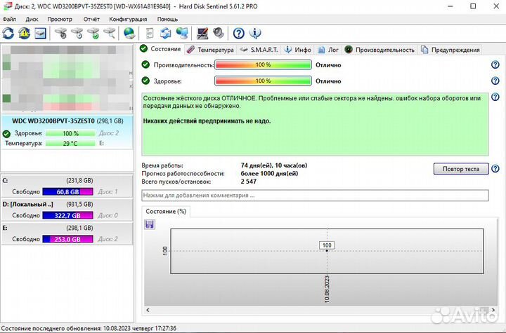
Task: Click the blurred disk entries at top of sidebar
Action: pyautogui.click(x=67, y=79)
